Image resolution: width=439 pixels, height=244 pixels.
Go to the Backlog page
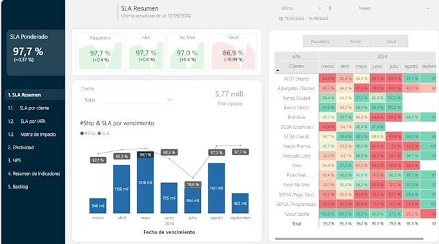click(x=17, y=187)
